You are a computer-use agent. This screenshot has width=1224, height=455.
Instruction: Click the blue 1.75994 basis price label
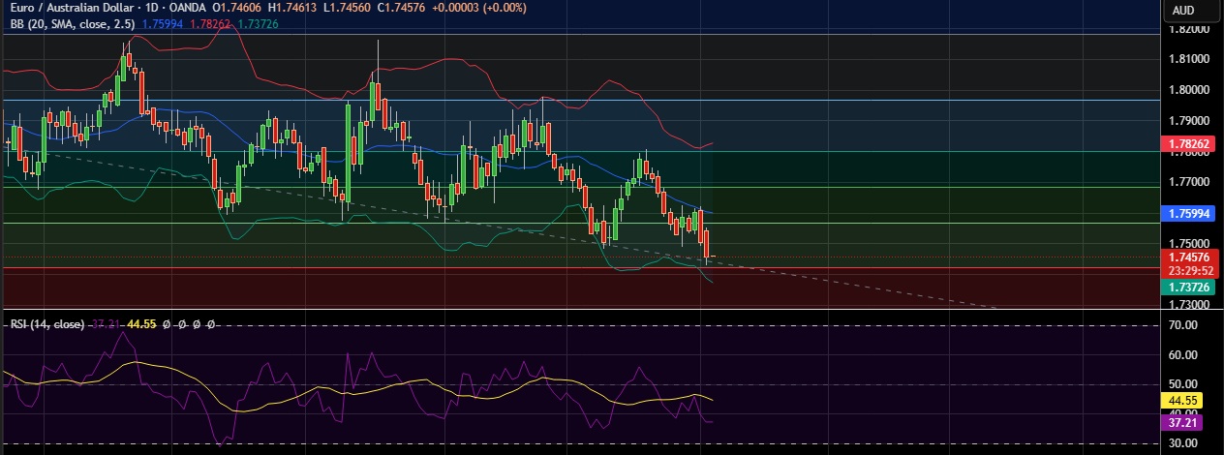1190,214
